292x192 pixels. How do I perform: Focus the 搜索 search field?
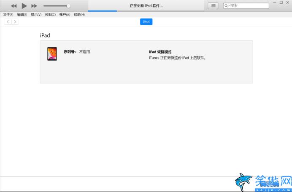point(246,6)
